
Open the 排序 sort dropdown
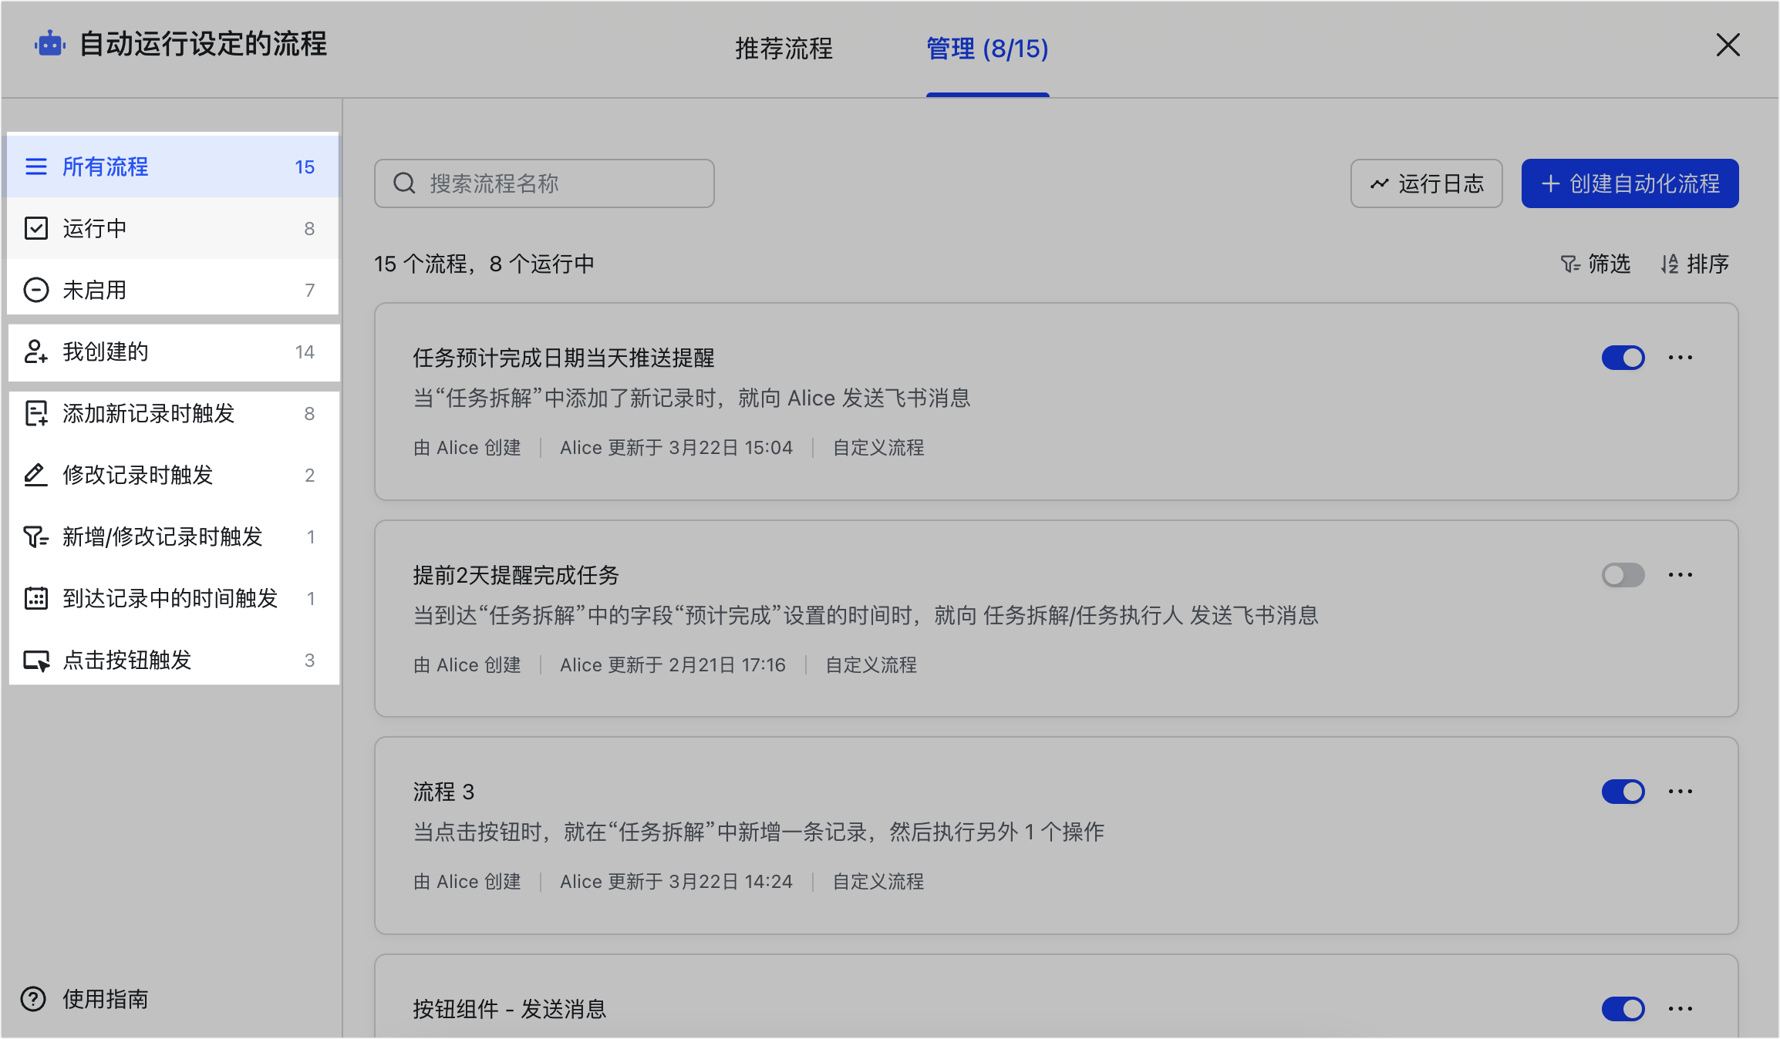(x=1694, y=264)
